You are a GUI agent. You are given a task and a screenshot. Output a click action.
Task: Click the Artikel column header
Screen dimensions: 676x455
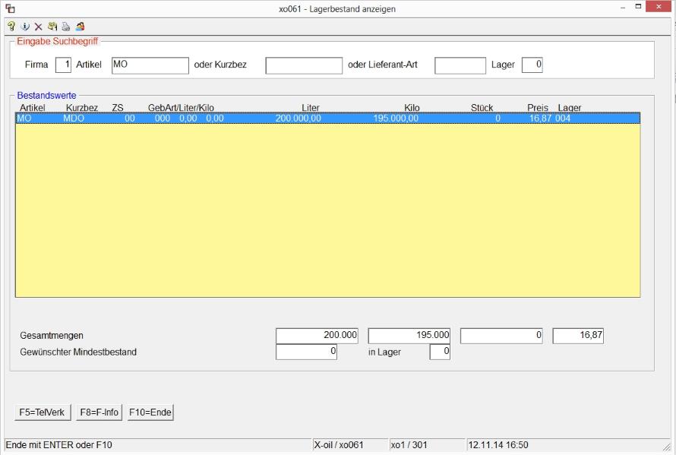coord(33,107)
